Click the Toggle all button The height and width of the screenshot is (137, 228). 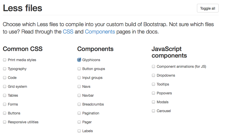point(207,8)
